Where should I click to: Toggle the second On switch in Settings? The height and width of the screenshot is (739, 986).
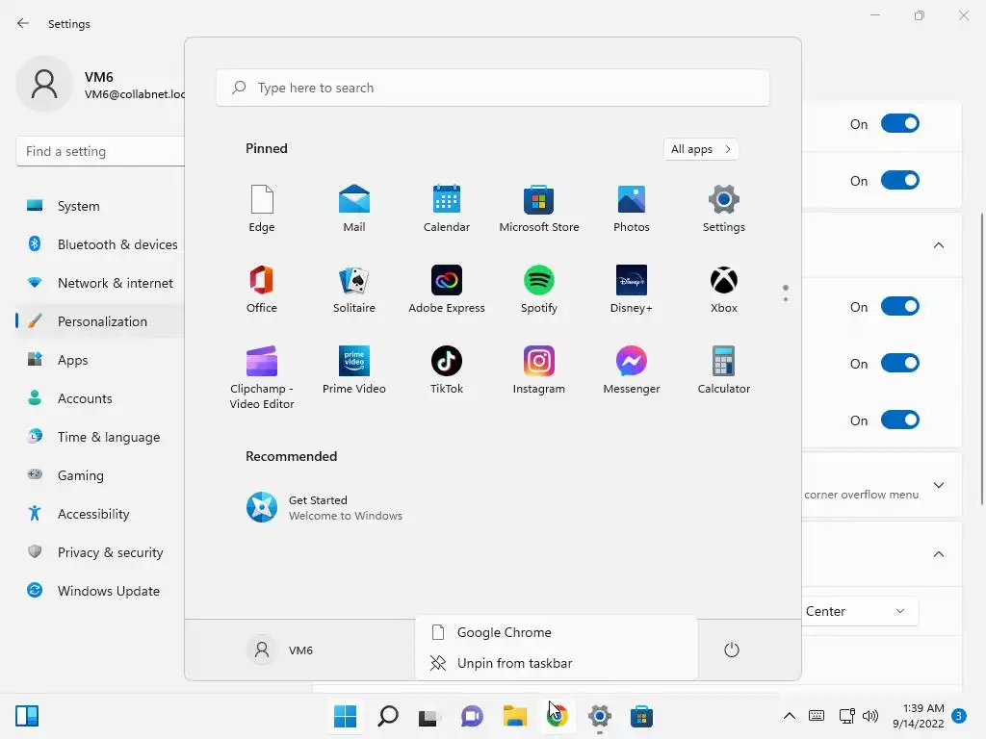click(x=900, y=180)
